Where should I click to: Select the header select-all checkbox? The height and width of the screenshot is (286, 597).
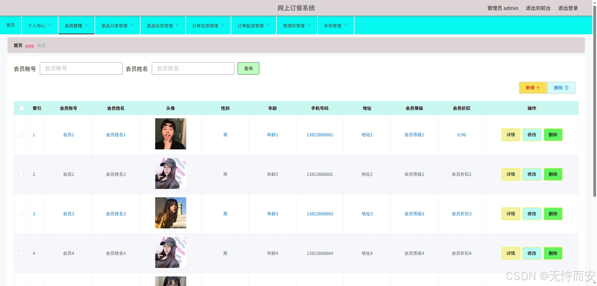click(x=21, y=108)
